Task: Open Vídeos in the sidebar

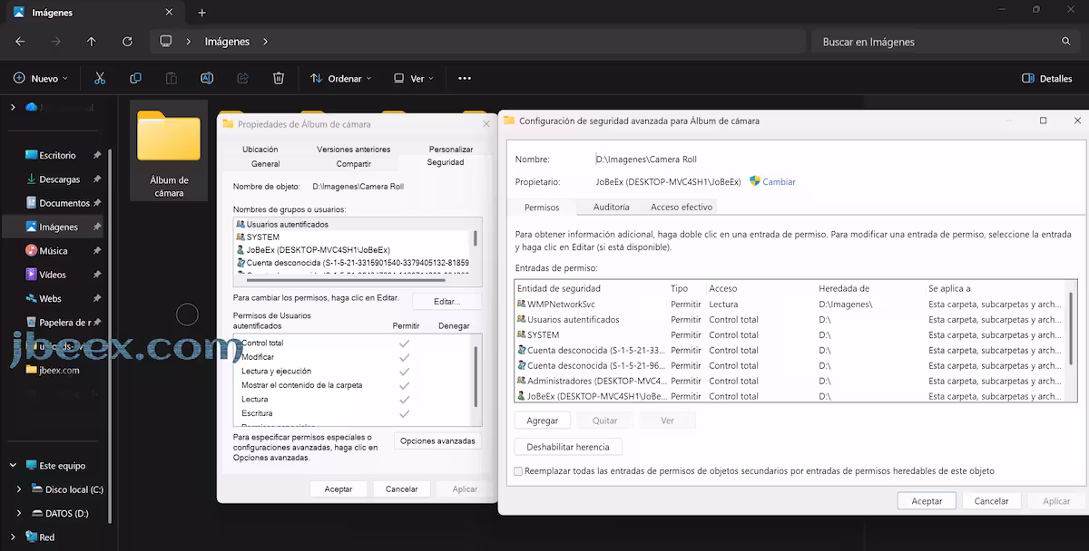Action: tap(52, 275)
